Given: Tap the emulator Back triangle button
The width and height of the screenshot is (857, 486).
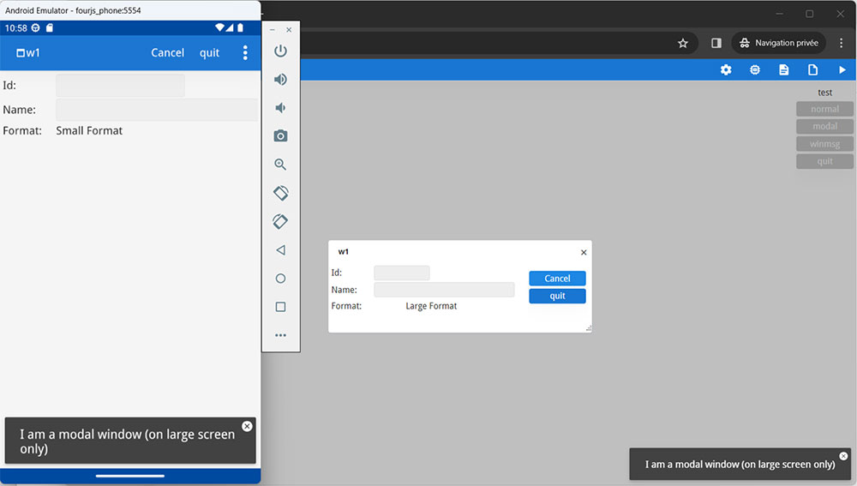Looking at the screenshot, I should pos(280,249).
